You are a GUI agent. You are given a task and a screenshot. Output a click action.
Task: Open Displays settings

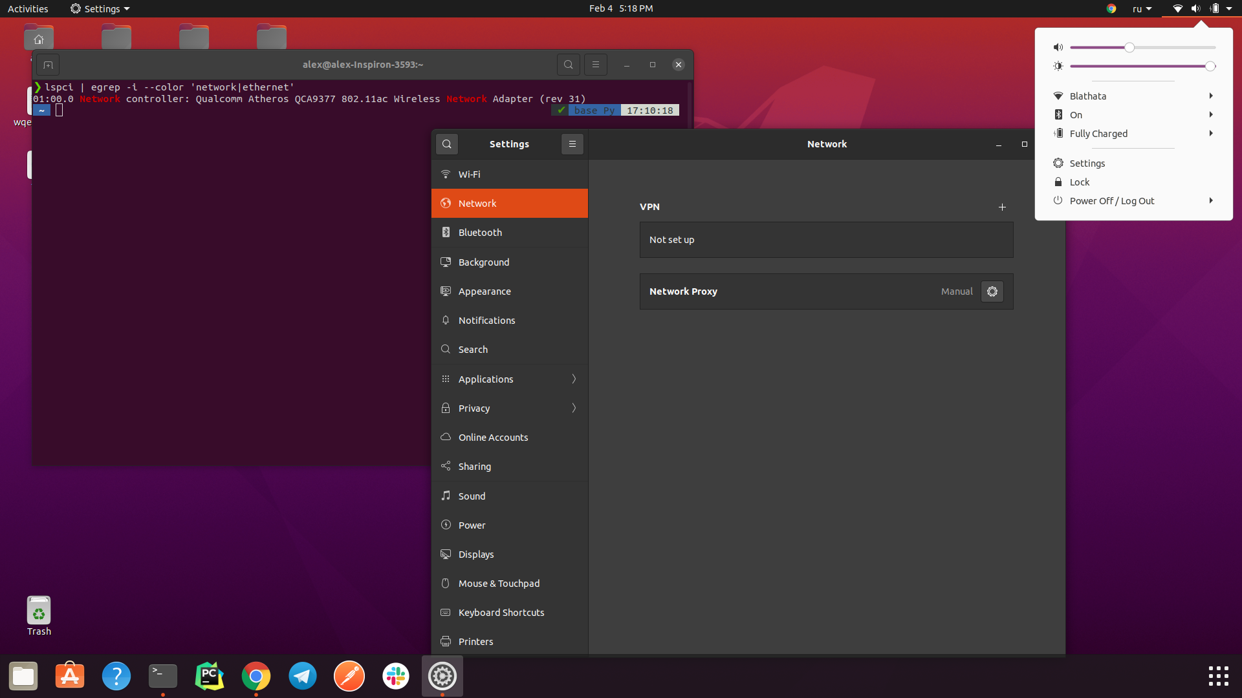[x=510, y=554]
